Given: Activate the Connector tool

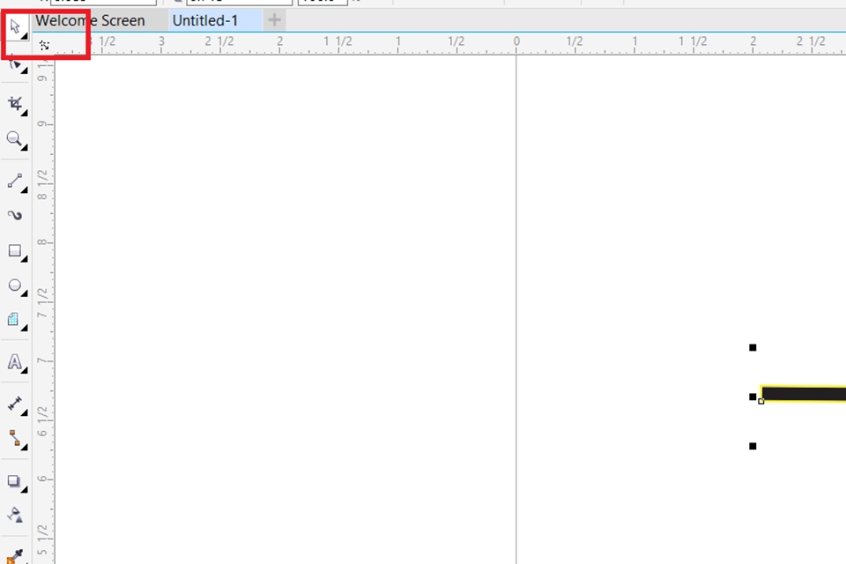Looking at the screenshot, I should point(15,441).
